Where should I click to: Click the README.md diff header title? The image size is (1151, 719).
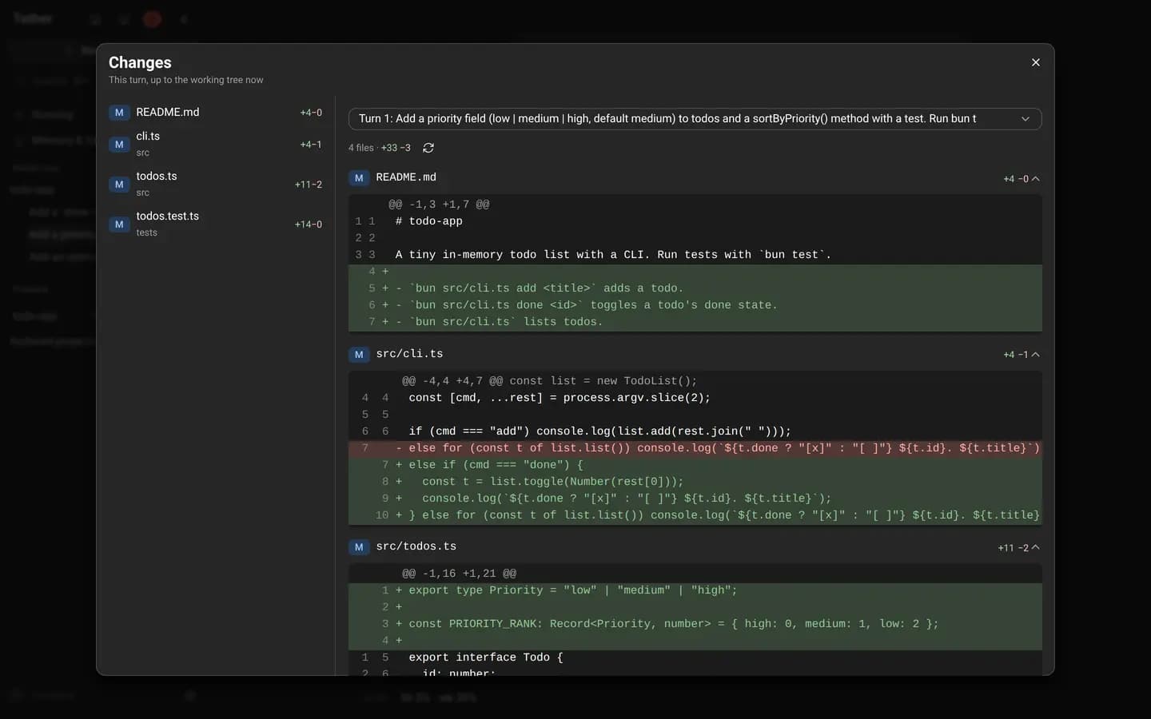(x=406, y=177)
